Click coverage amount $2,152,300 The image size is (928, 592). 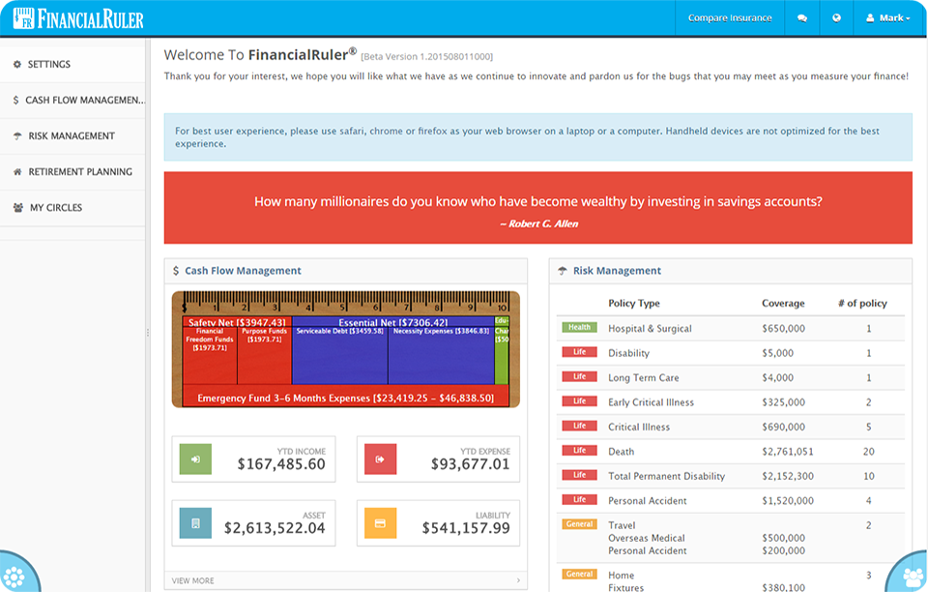[788, 476]
